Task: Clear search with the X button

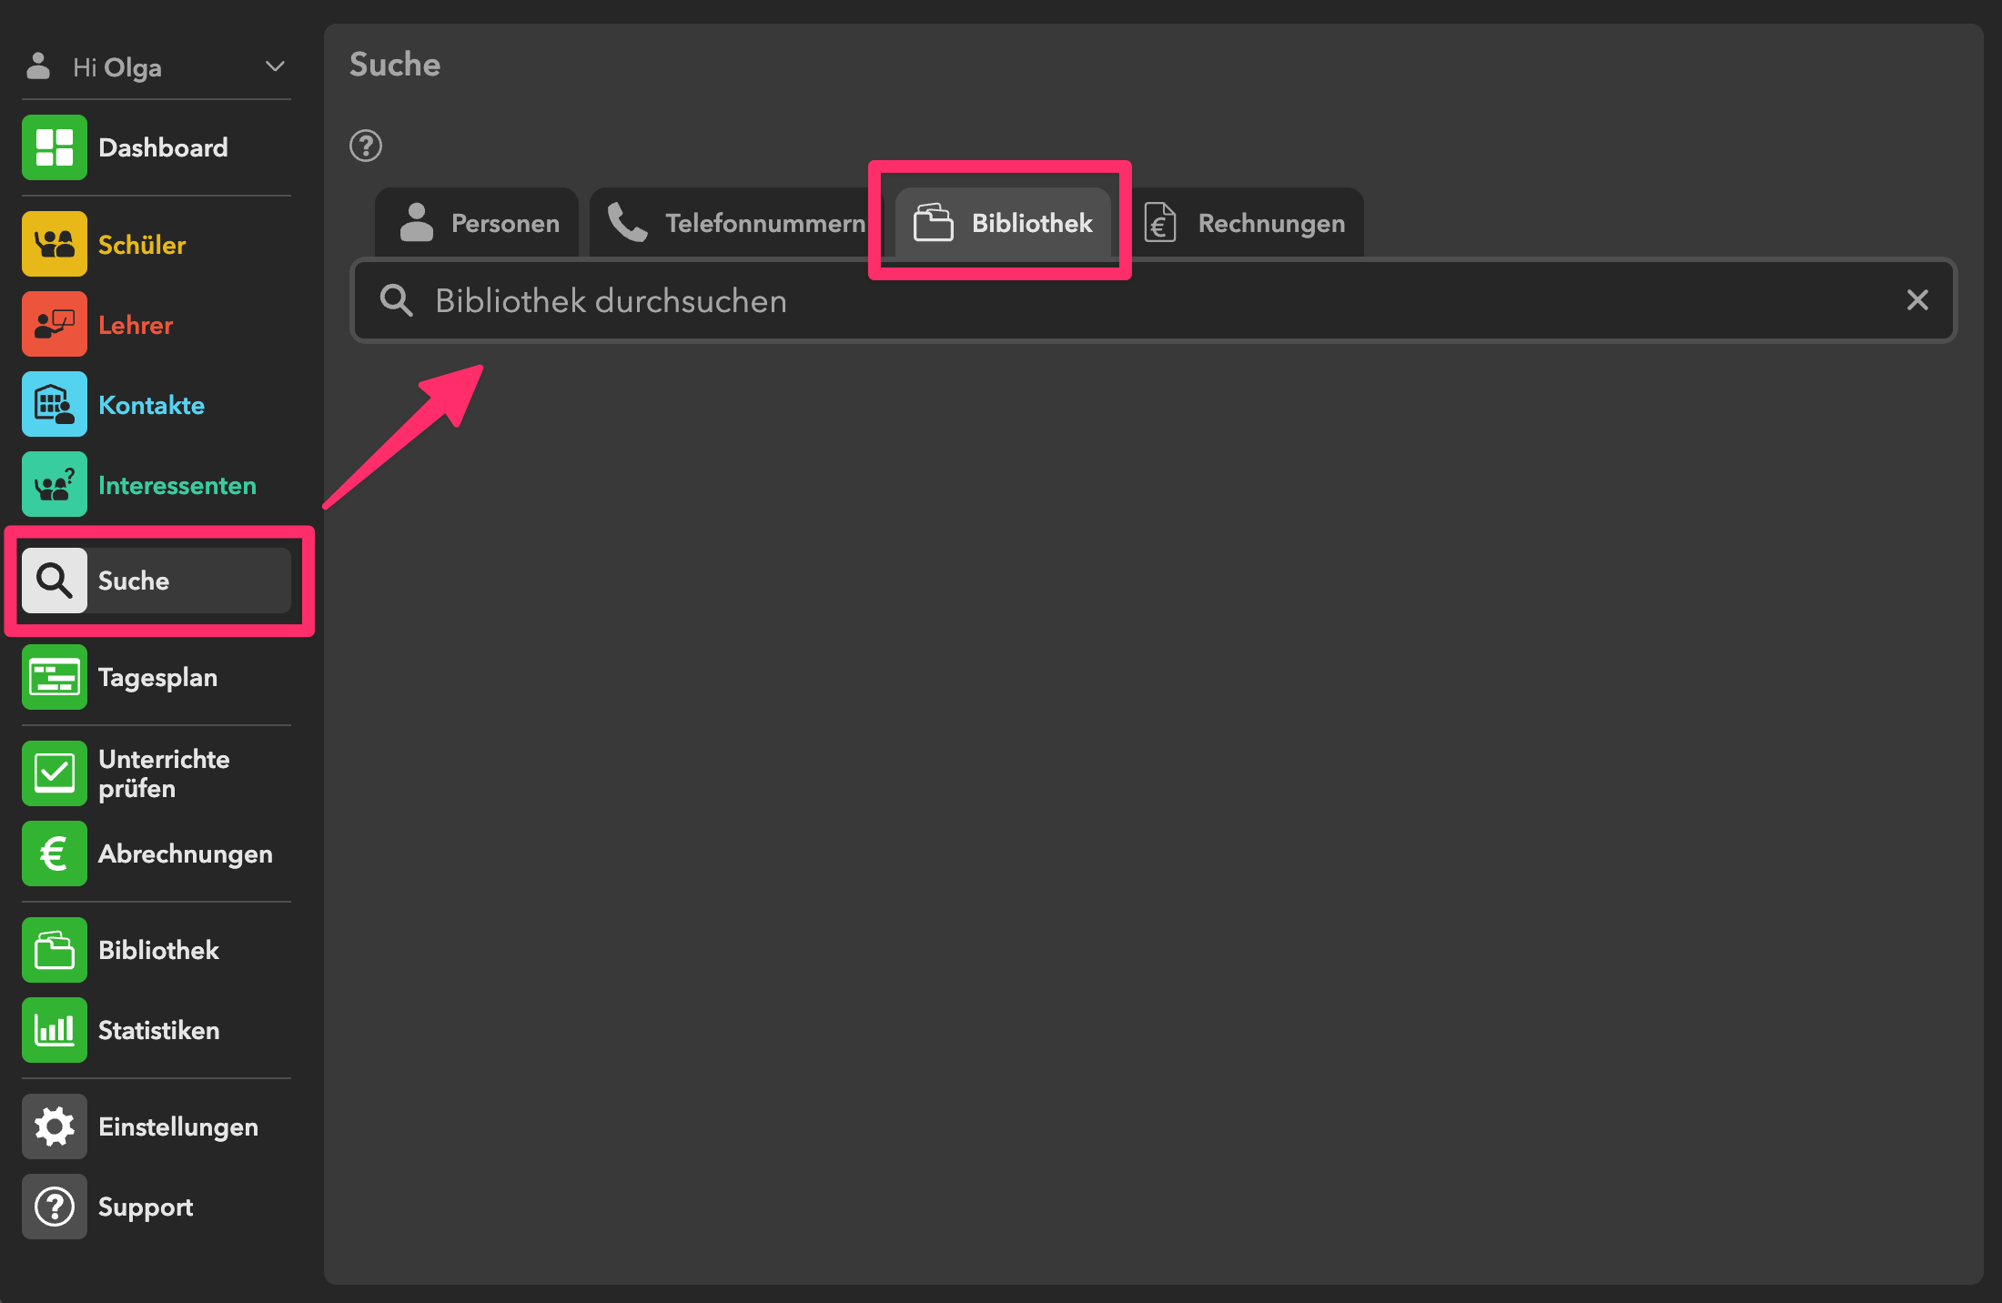Action: pos(1917,300)
